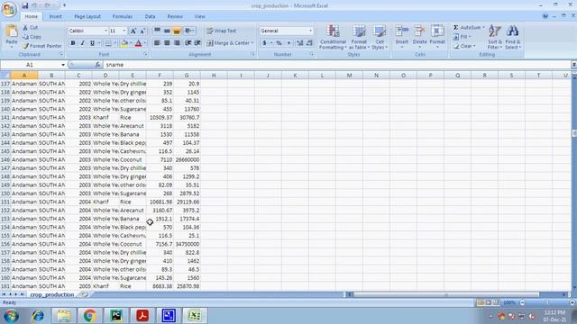Apply accounting dollar format

tap(264, 43)
